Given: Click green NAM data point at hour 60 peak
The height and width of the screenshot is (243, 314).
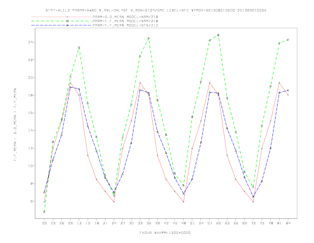Looking at the screenshot, I should [218, 35].
